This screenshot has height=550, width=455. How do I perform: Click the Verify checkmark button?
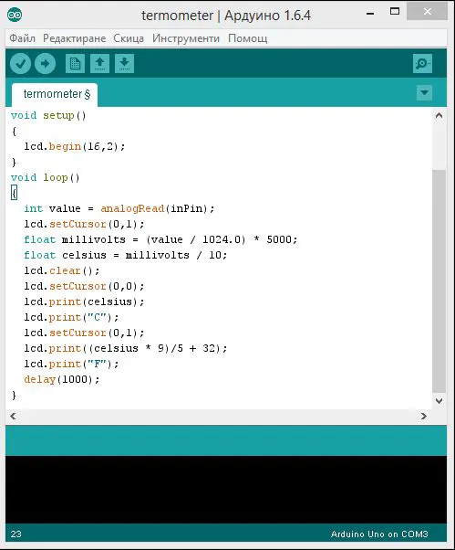[x=20, y=64]
